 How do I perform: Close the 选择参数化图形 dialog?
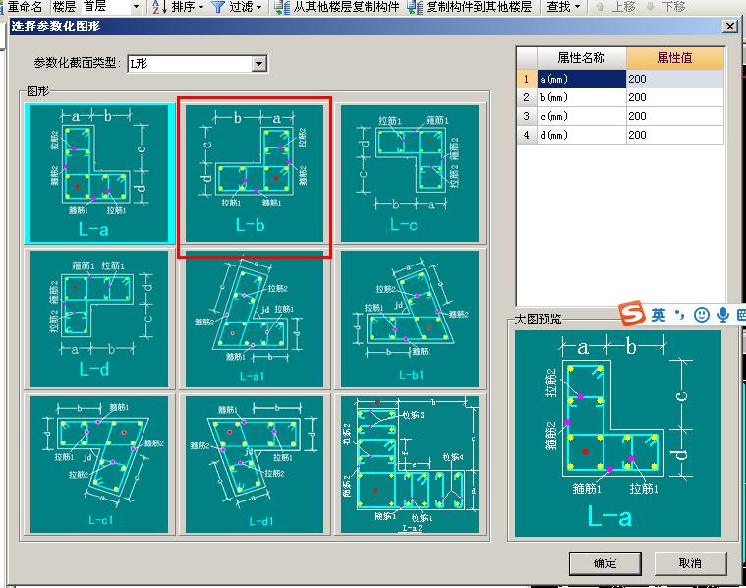tap(730, 27)
